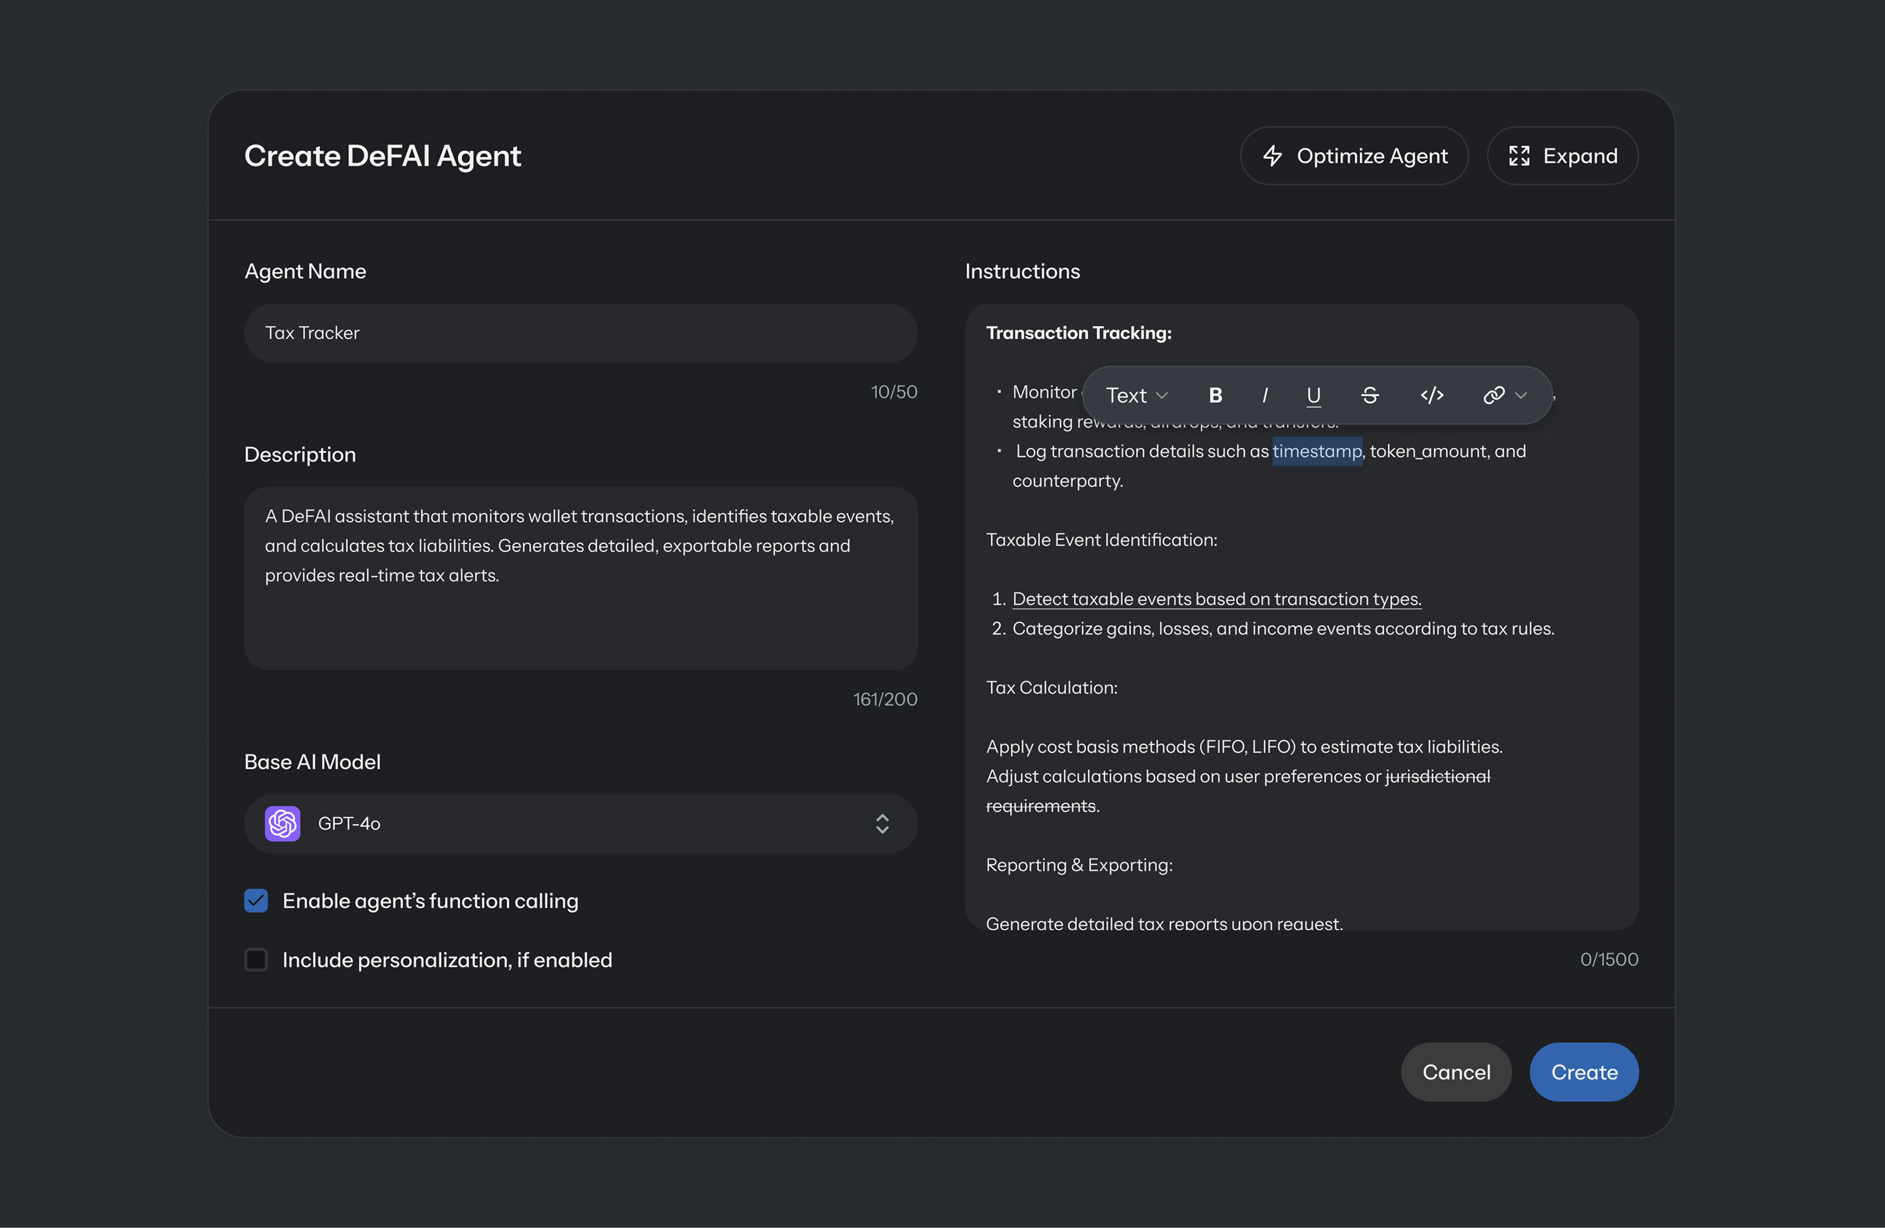
Task: Click "Taxable Event Identification:" text
Action: [x=1101, y=539]
